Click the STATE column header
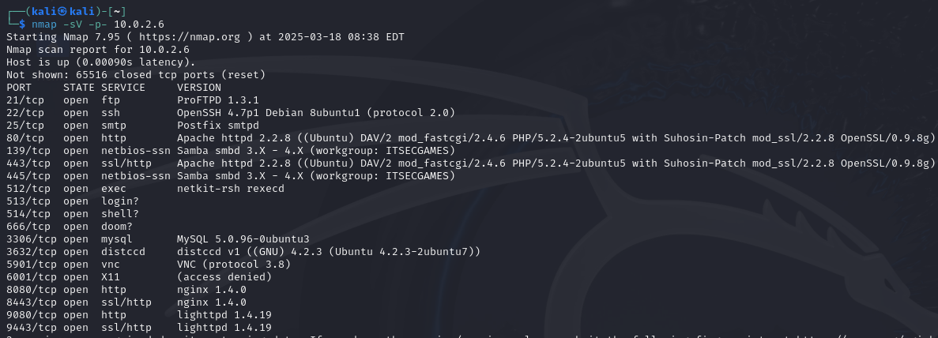 tap(79, 88)
